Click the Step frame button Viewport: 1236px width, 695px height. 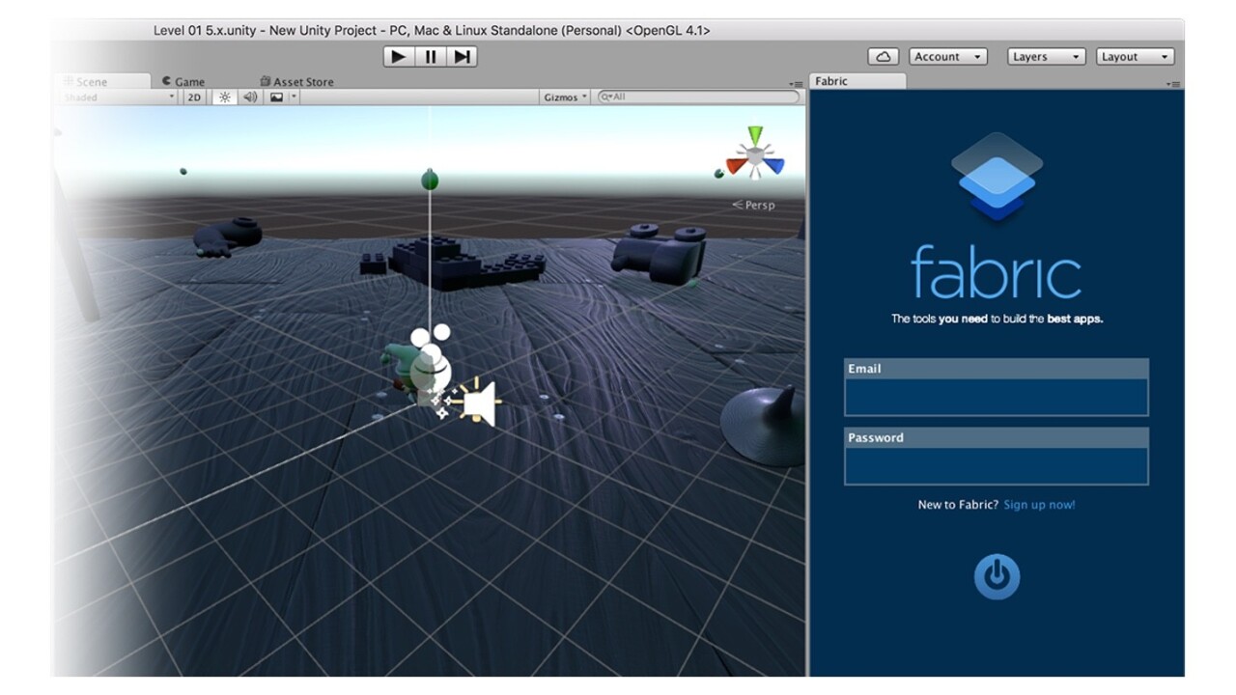[463, 57]
